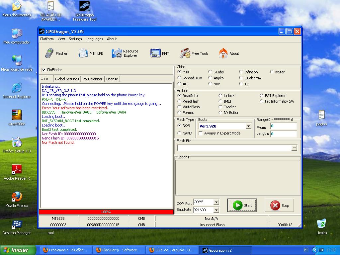
Task: Launch GPGDragon Freeware Tool desktop icon
Action: click(85, 11)
